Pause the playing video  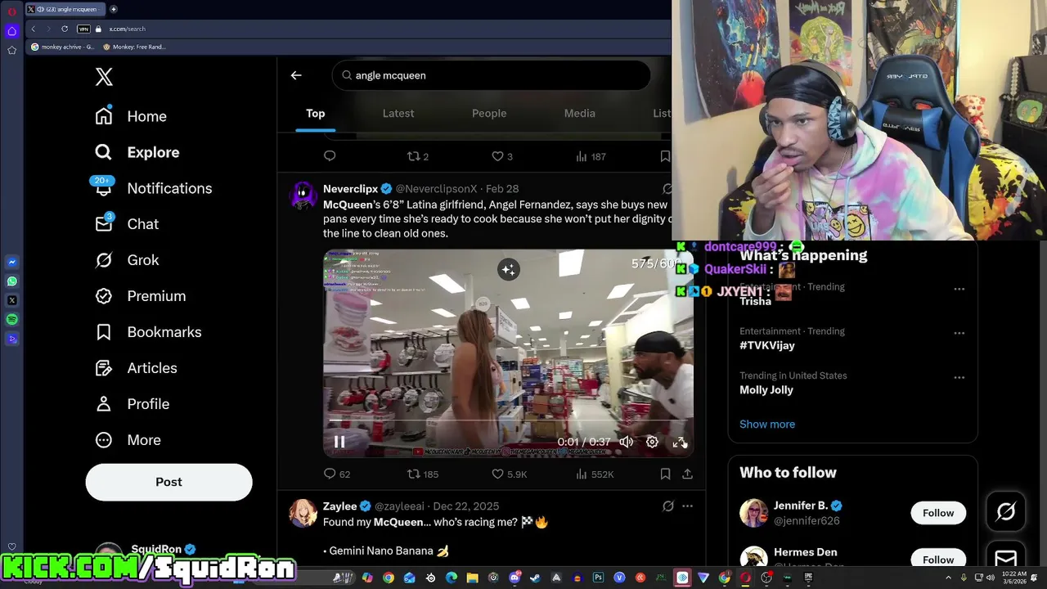point(339,442)
